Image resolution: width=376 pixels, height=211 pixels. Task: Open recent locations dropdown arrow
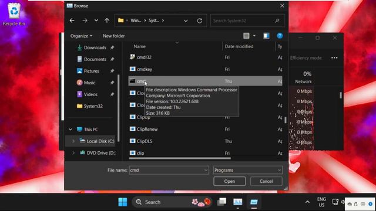tap(96, 21)
